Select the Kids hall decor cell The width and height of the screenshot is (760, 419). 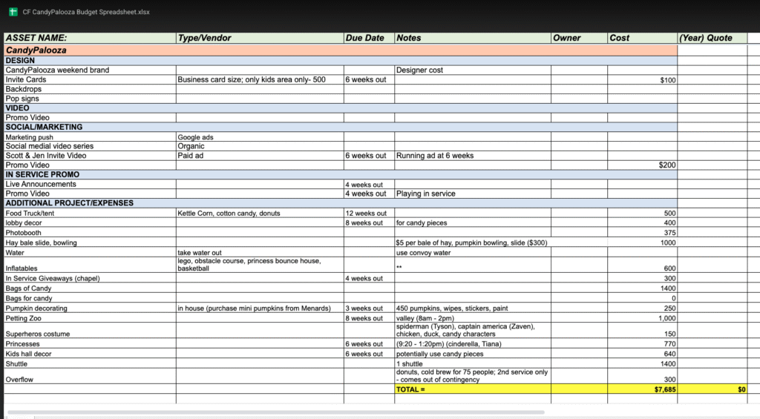90,354
